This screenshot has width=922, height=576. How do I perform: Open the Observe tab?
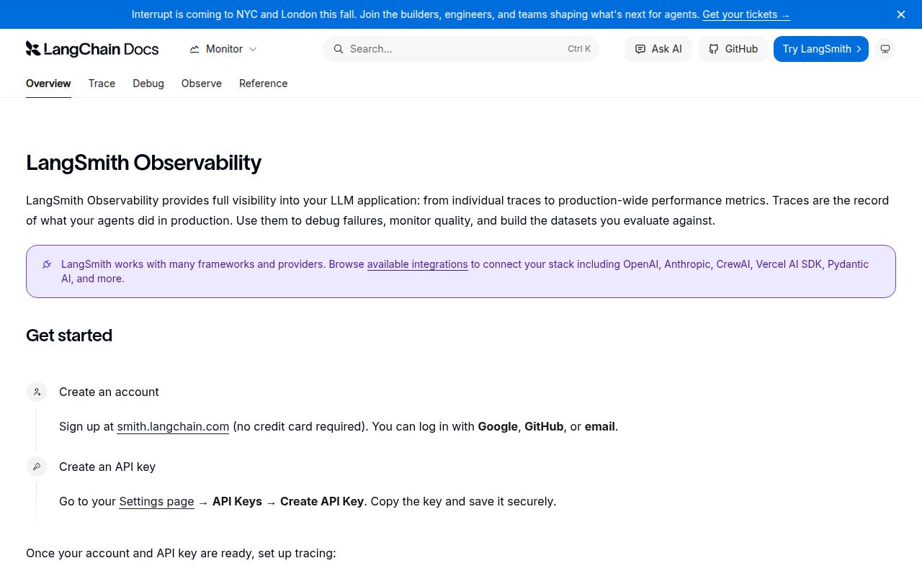pos(202,84)
